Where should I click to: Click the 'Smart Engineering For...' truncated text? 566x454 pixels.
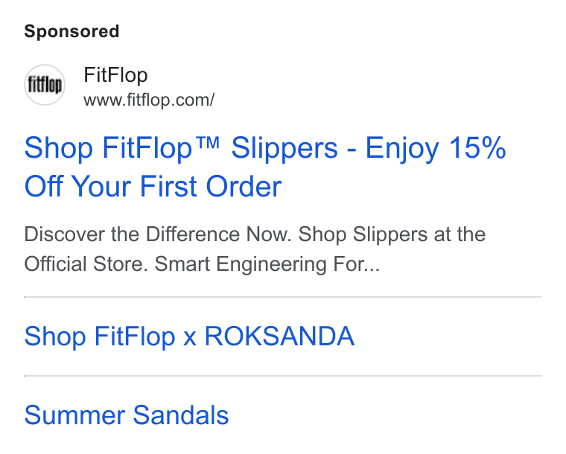tap(267, 264)
